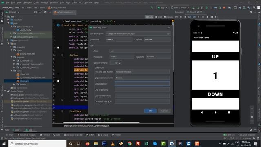Open the Terminal tool window tab

(x=44, y=135)
